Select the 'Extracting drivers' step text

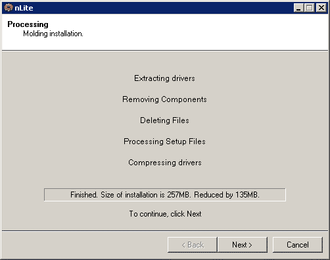[164, 78]
